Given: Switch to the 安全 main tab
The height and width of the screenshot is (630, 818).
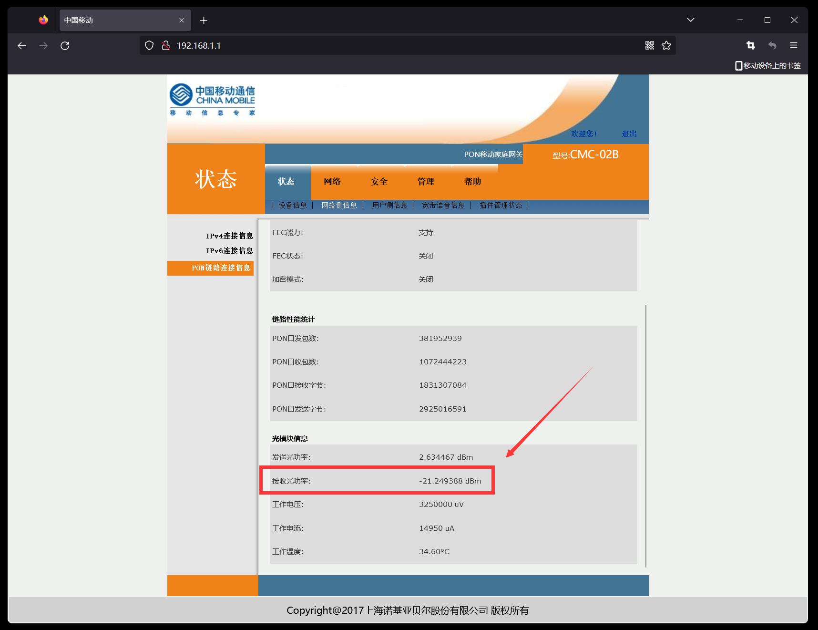Looking at the screenshot, I should point(379,182).
